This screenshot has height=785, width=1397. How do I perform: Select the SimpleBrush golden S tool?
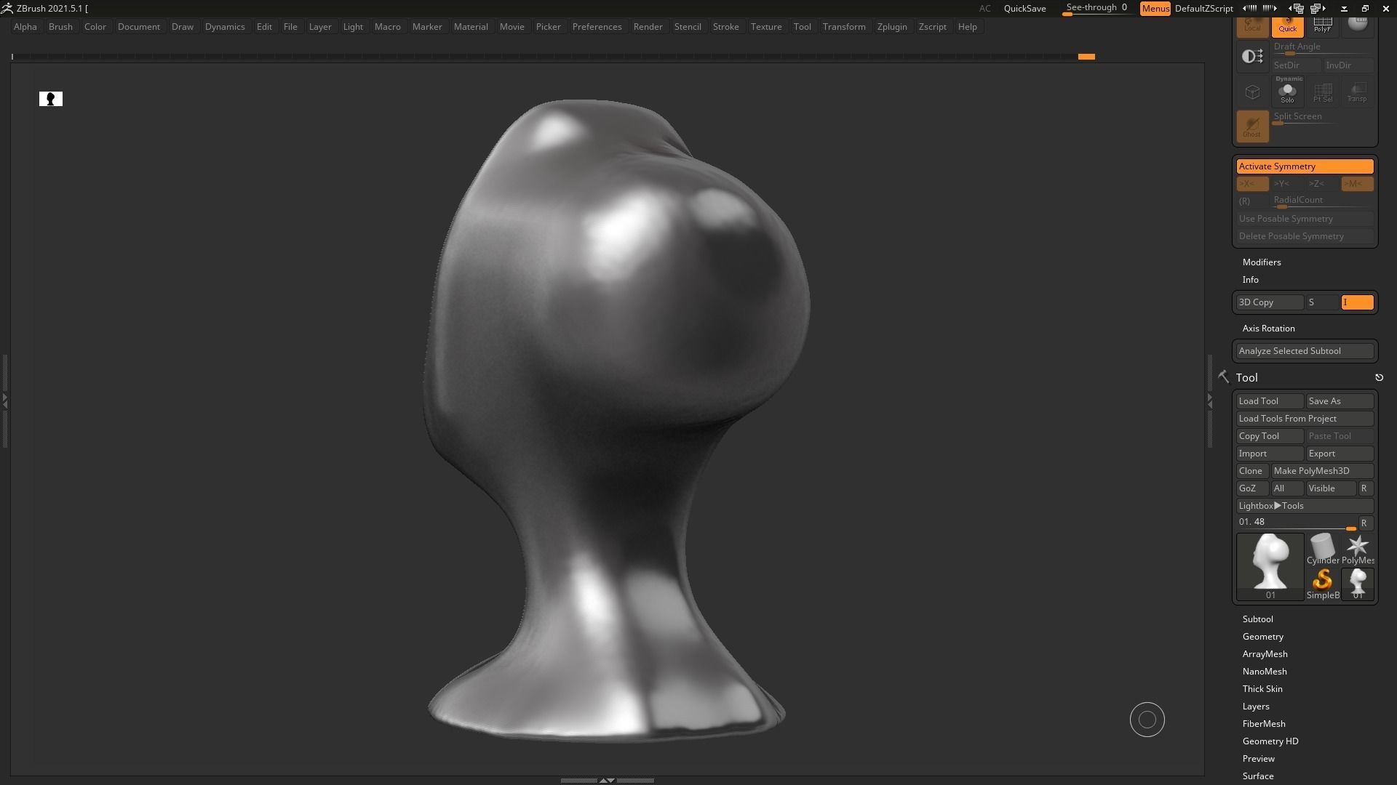(x=1322, y=584)
